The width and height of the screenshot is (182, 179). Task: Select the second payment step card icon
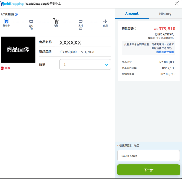pos(80,21)
